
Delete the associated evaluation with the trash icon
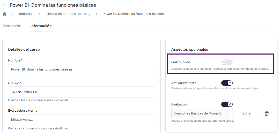pos(267,113)
